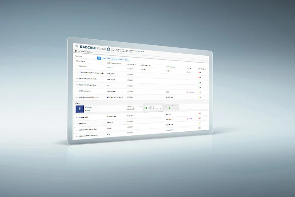This screenshot has width=295, height=197.
Task: Click the red status icon in first patient row
Action: point(199,72)
